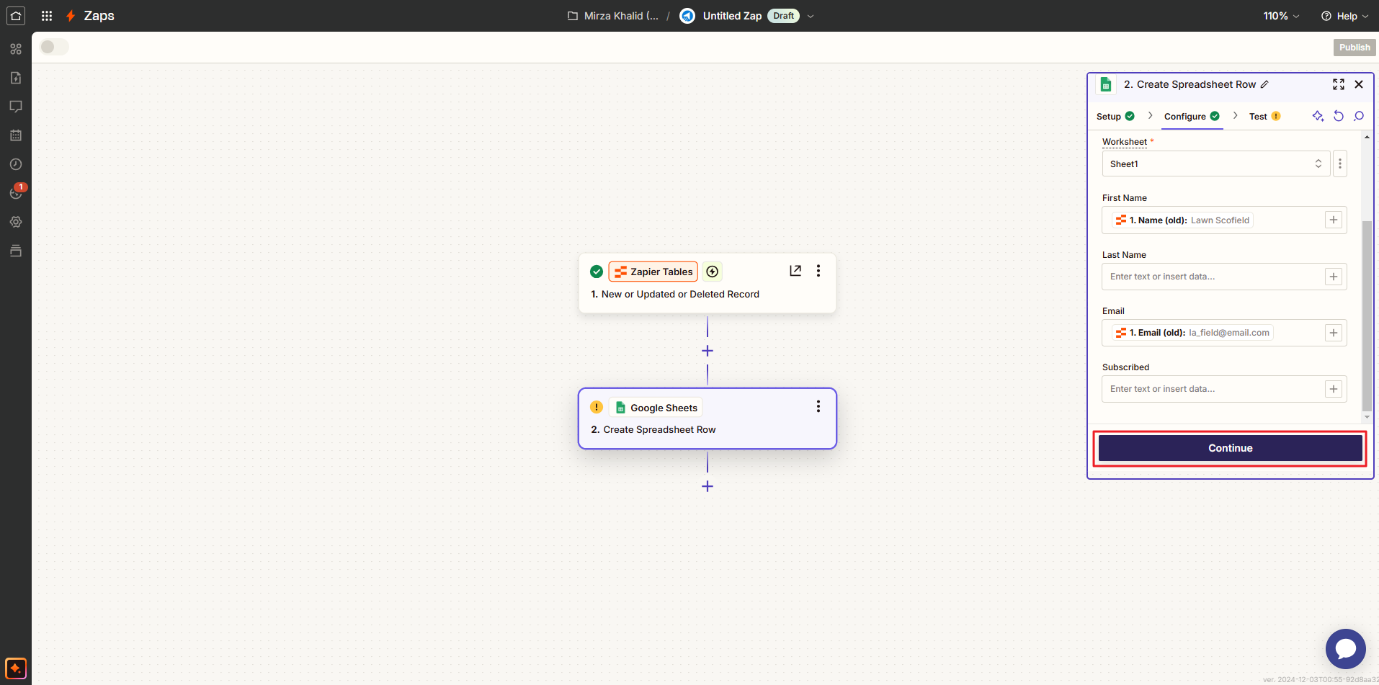The height and width of the screenshot is (685, 1379).
Task: Open the 110% zoom level dropdown
Action: coord(1281,16)
